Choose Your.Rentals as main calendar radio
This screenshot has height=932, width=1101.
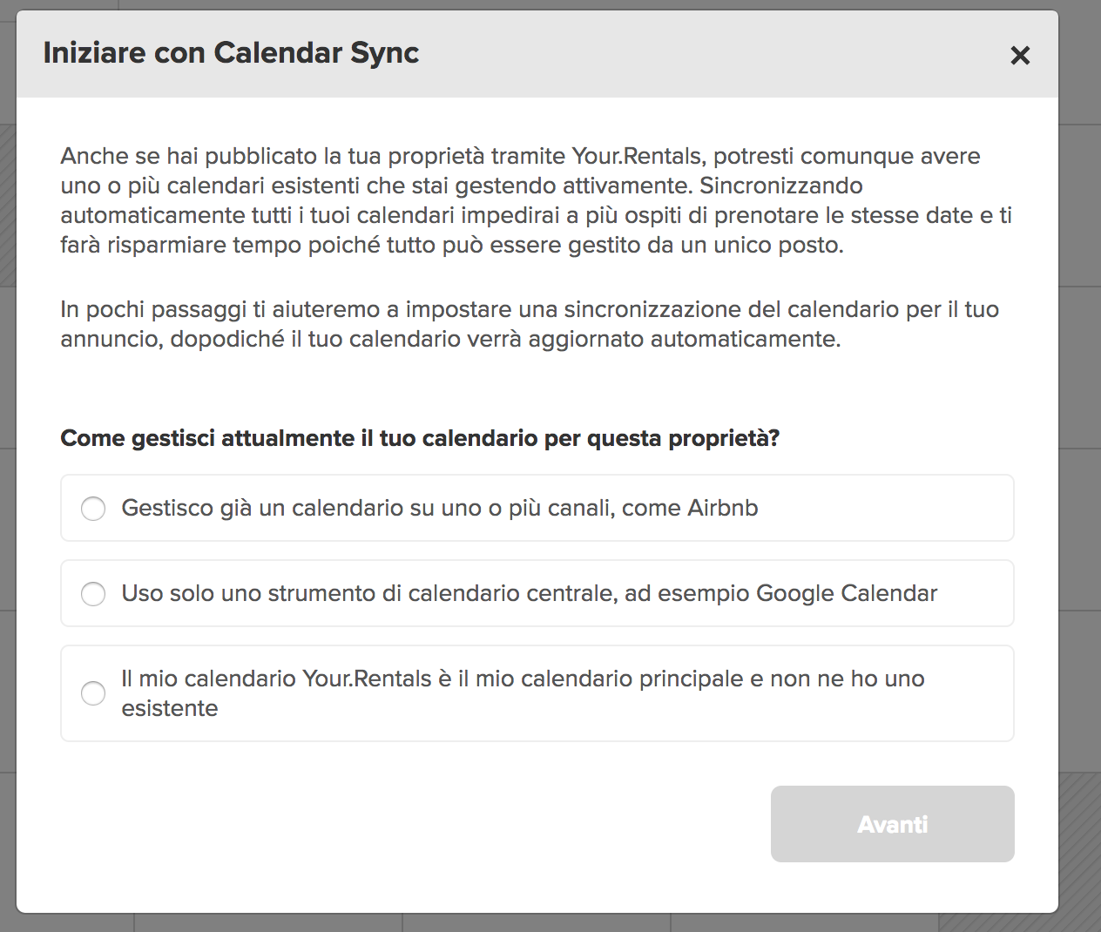(x=93, y=693)
